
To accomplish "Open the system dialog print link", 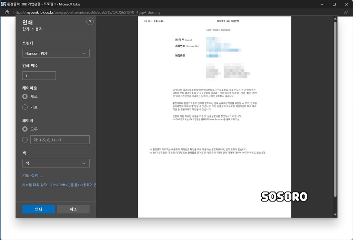I will (x=59, y=185).
